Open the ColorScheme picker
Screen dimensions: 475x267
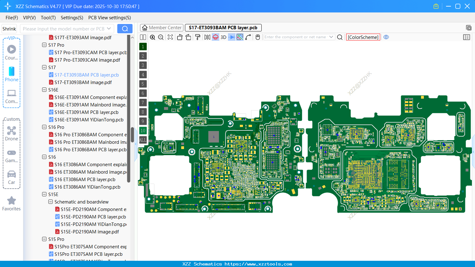click(x=363, y=37)
